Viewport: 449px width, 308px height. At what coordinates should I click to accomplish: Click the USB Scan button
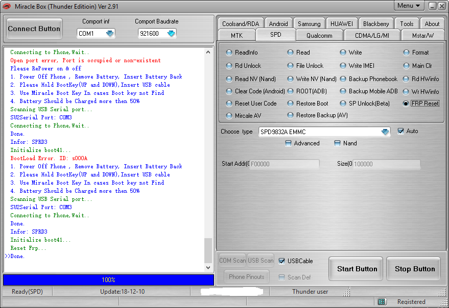click(261, 261)
